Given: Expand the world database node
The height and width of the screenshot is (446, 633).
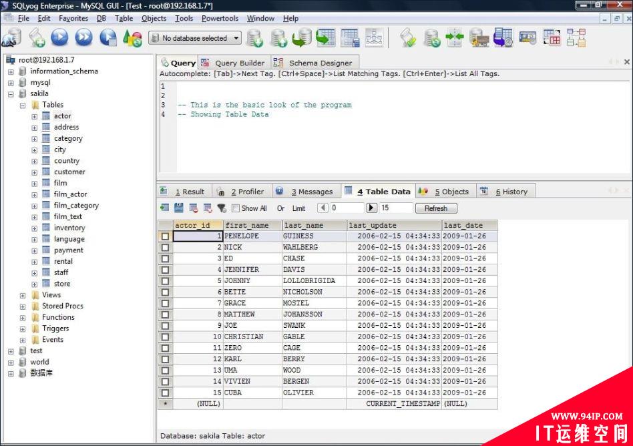Looking at the screenshot, I should point(11,363).
